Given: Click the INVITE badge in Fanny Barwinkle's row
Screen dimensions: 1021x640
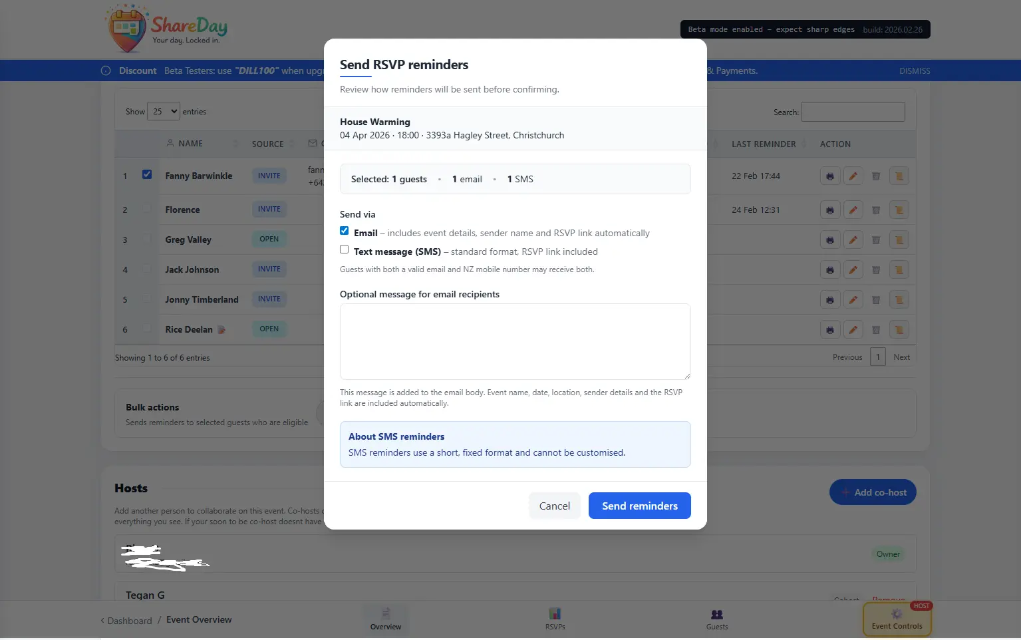Looking at the screenshot, I should point(269,176).
